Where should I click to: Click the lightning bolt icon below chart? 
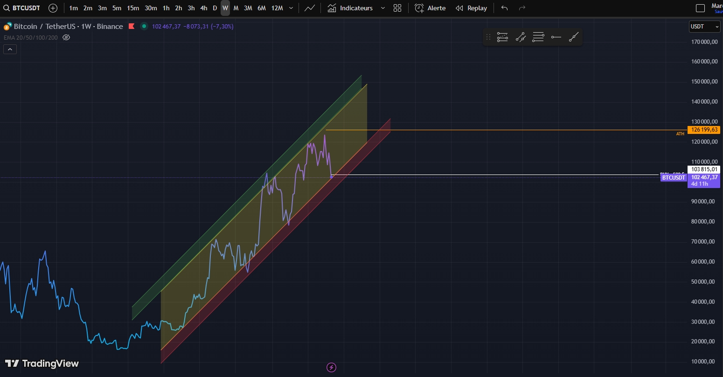(331, 367)
